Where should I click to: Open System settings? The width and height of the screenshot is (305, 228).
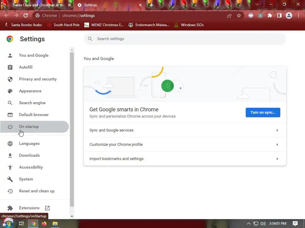[35, 179]
